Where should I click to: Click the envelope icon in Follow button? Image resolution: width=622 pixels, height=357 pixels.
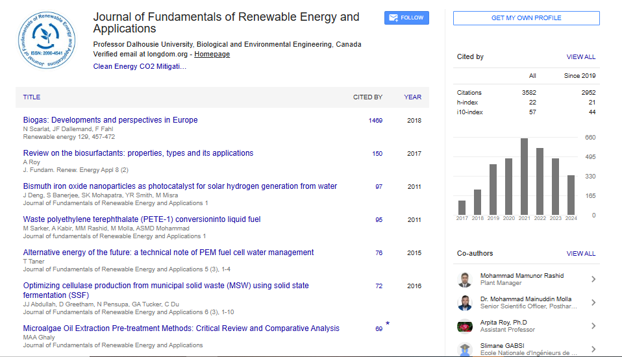[393, 18]
